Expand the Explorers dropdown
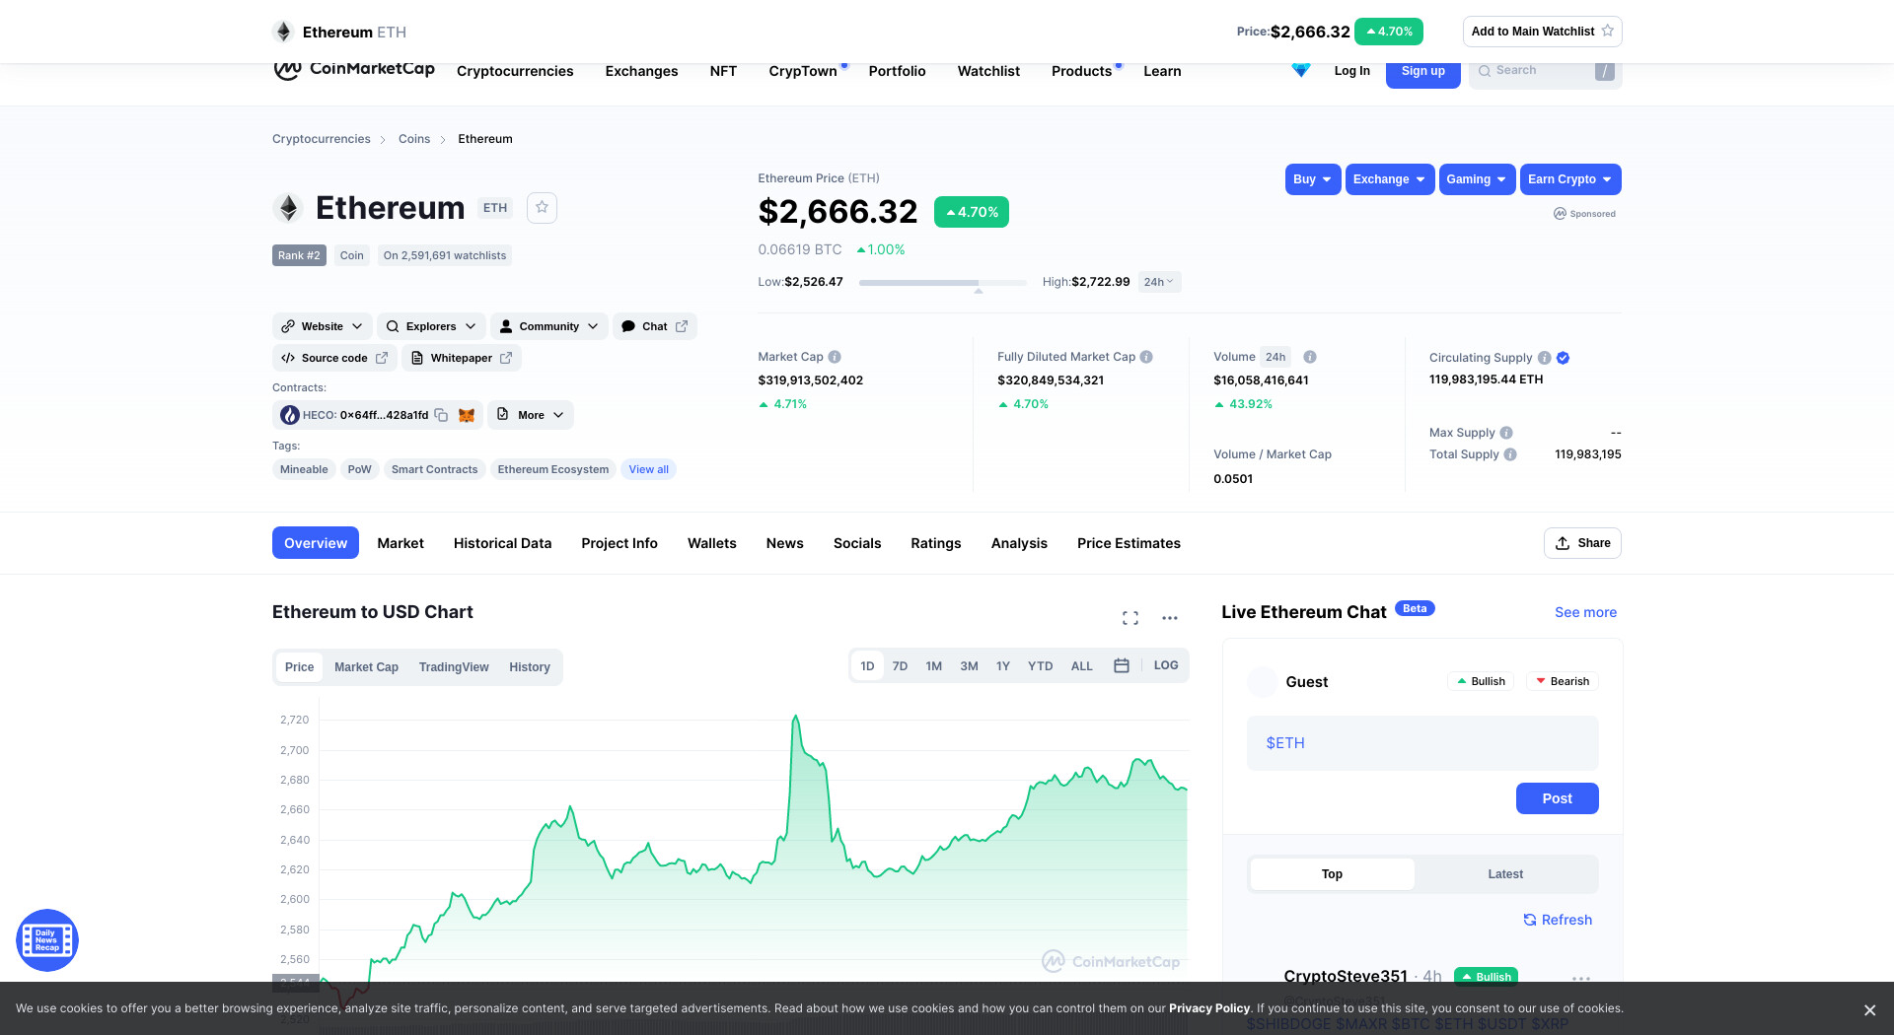Viewport: 1894px width, 1035px height. tap(431, 326)
